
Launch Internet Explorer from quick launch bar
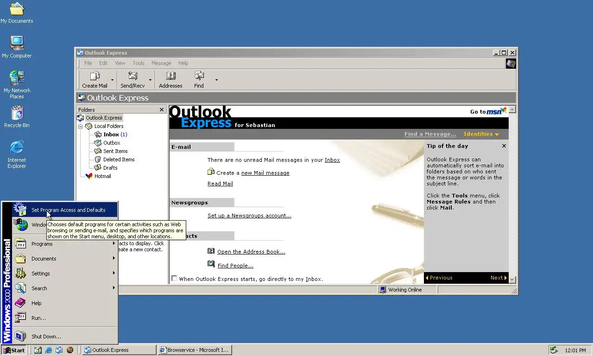[49, 350]
